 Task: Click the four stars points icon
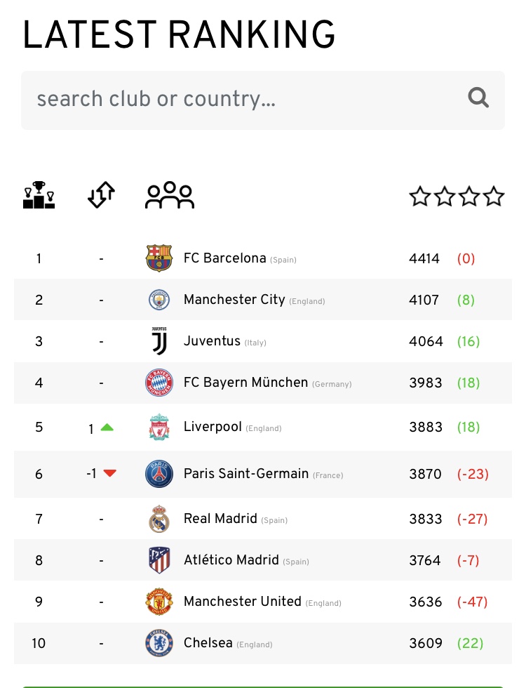[x=457, y=197]
